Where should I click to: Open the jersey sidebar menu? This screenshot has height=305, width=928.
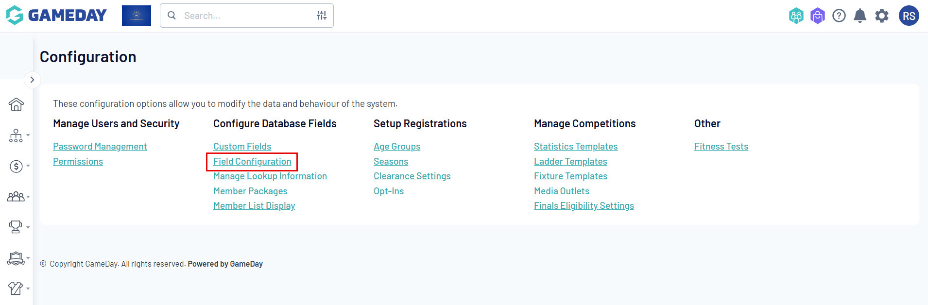click(x=17, y=288)
